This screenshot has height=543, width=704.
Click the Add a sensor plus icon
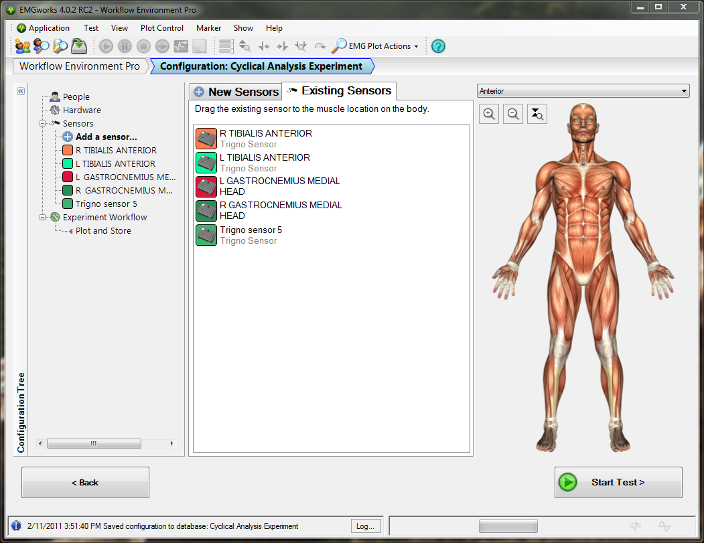coord(67,137)
